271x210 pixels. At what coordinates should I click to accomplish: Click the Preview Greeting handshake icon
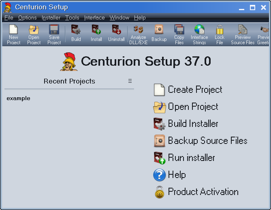click(x=265, y=30)
